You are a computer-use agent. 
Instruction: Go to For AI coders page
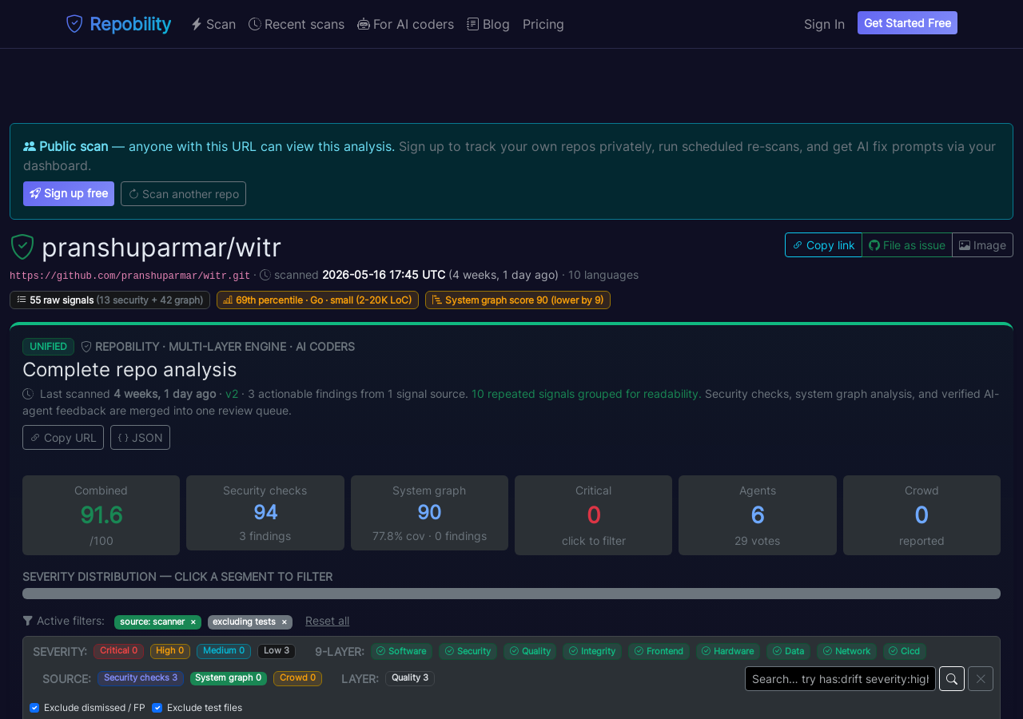coord(405,24)
